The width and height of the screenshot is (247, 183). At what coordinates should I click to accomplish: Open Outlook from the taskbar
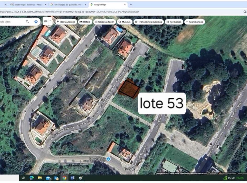56,178
